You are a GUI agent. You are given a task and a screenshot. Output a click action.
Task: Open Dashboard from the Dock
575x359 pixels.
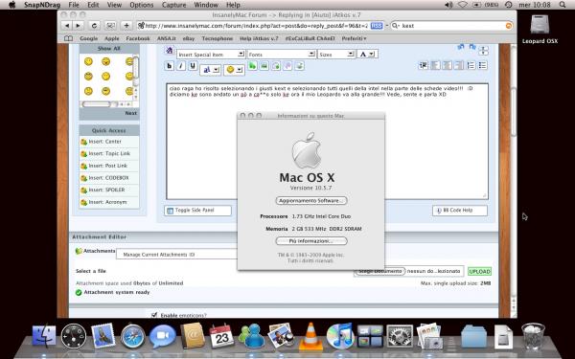coord(74,336)
